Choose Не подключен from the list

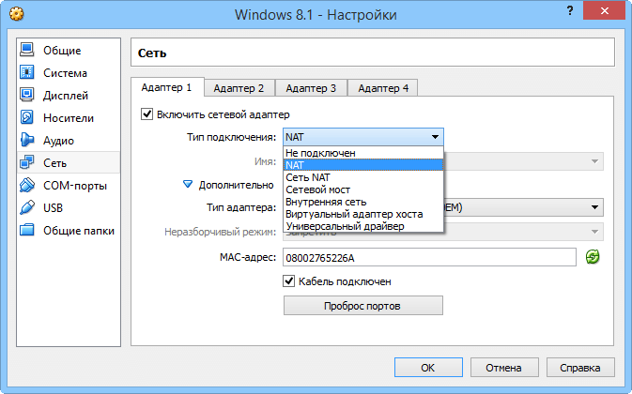(363, 153)
